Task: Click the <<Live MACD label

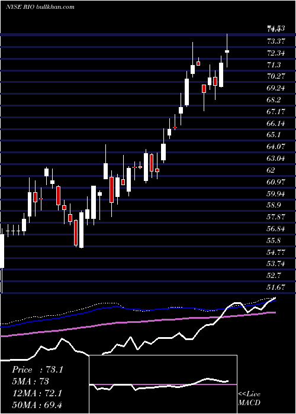Action: pos(249,398)
